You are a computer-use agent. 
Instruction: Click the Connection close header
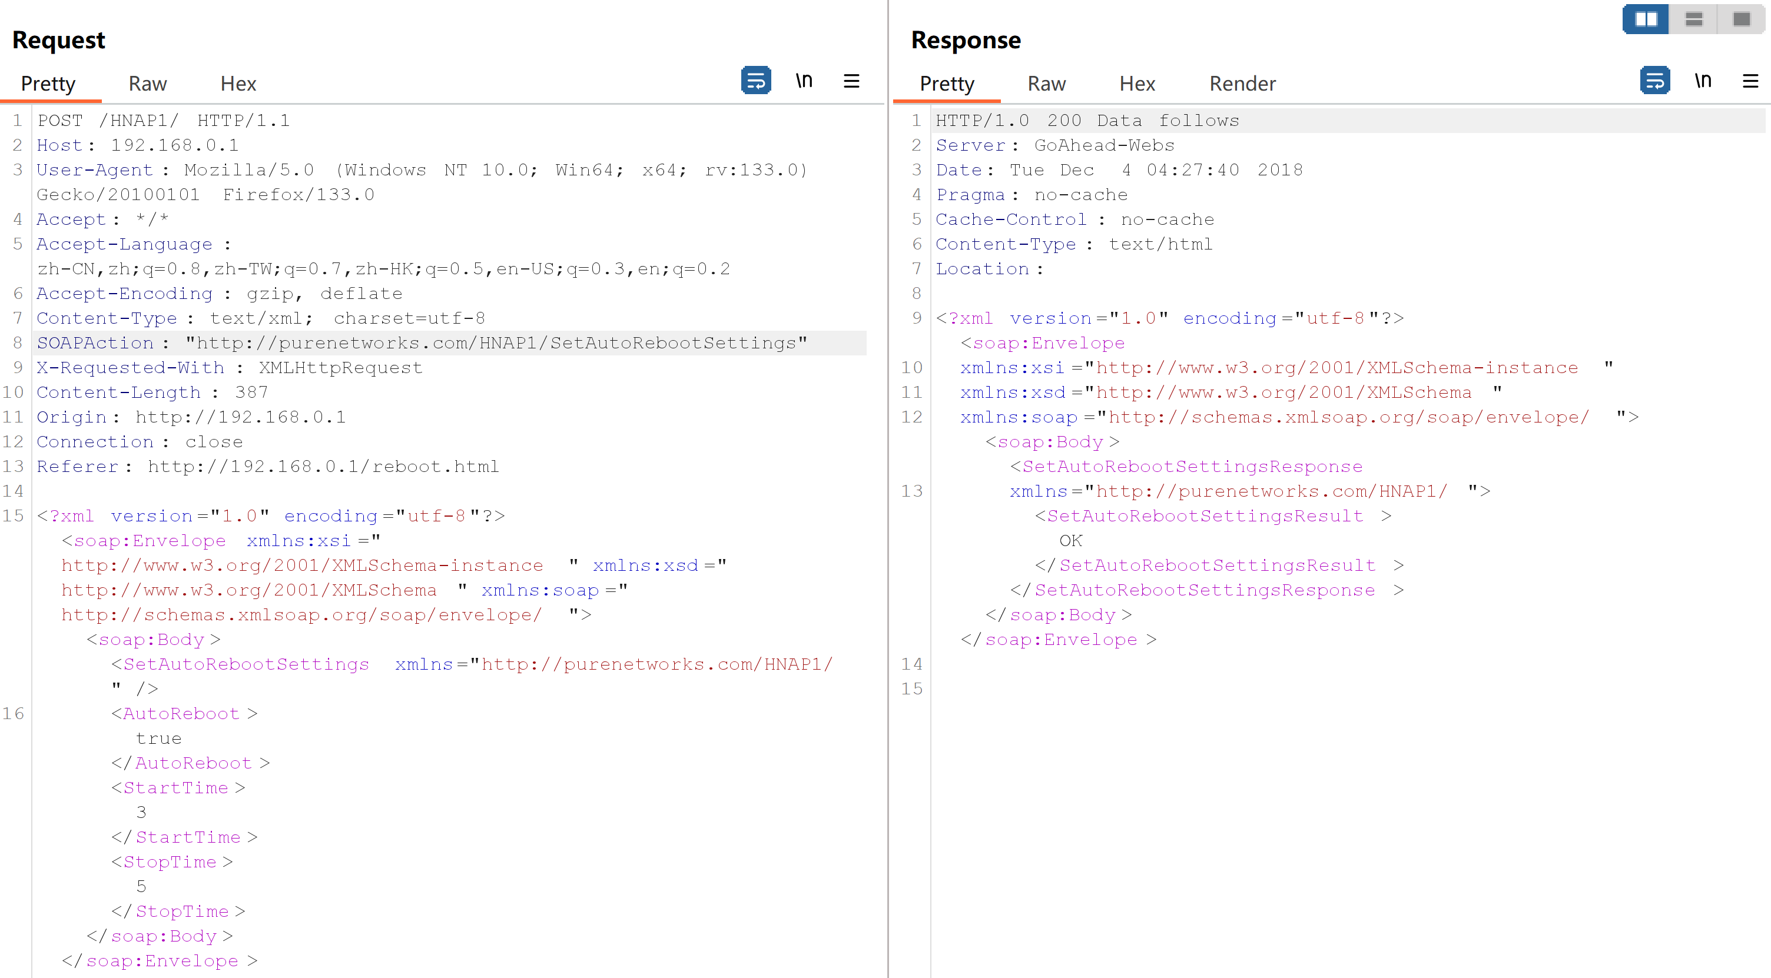click(x=140, y=442)
